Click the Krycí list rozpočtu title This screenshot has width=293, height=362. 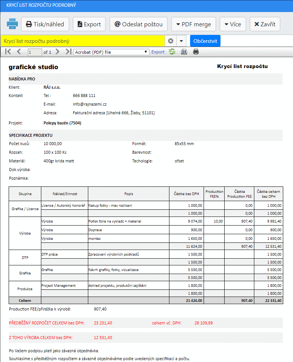point(242,67)
